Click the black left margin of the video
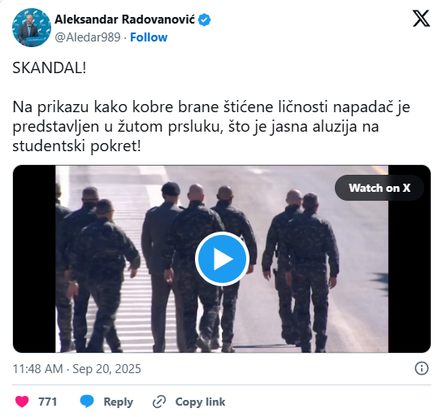This screenshot has width=438, height=417. (x=34, y=258)
